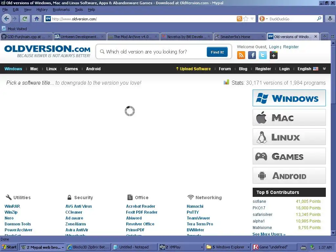Screen dimensions: 336x252
Task: Click the OldVersion.com logo
Action: tap(47, 52)
